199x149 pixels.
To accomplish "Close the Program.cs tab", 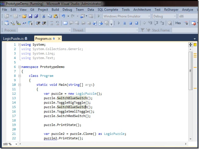I will (59, 39).
